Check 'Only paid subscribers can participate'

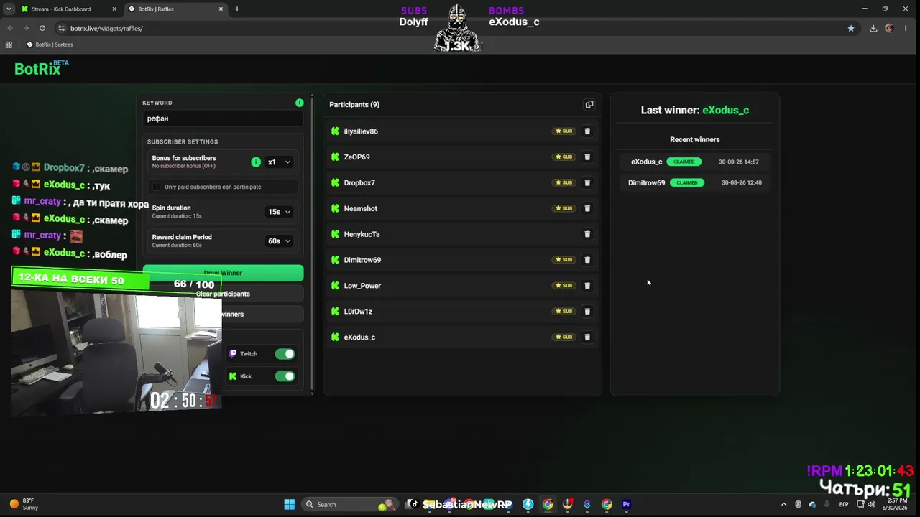156,187
